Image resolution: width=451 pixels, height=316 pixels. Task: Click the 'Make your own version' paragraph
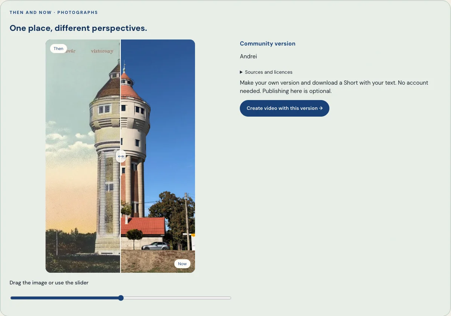tap(334, 87)
